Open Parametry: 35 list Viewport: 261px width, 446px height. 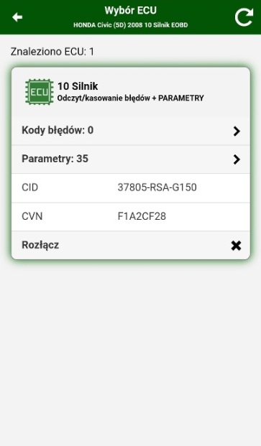[131, 159]
